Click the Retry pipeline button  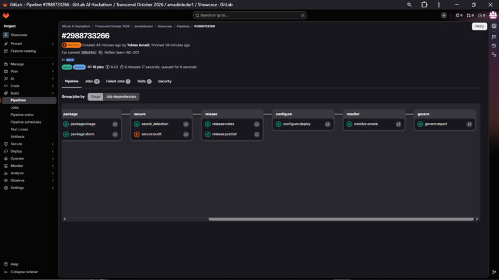click(479, 27)
